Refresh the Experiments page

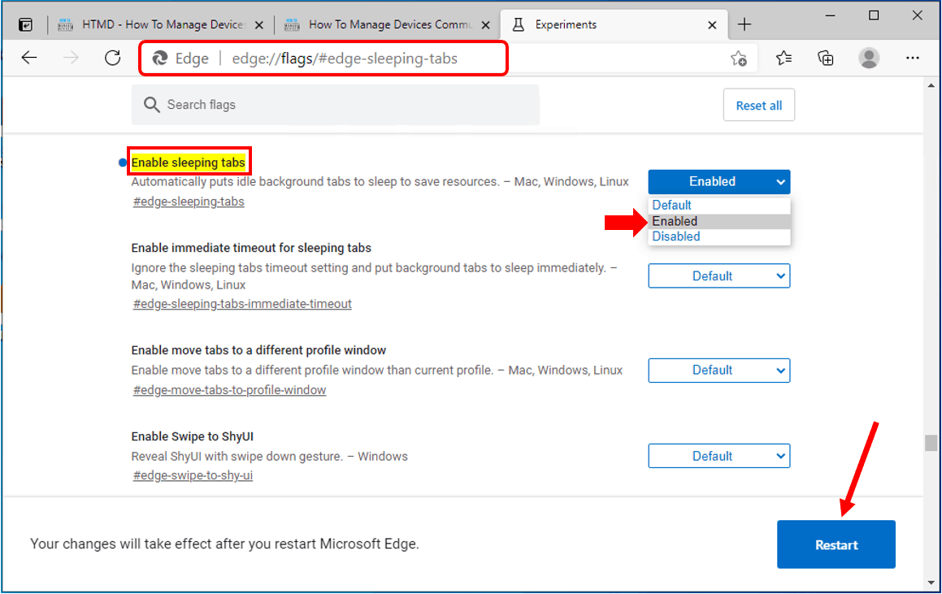click(x=112, y=58)
